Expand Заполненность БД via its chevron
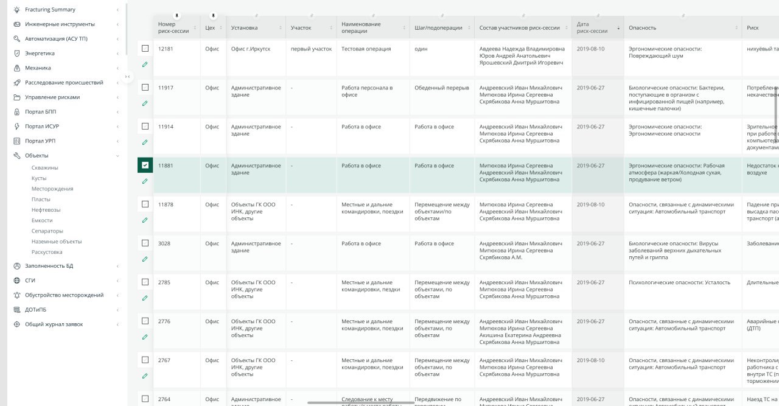Viewport: 779px width, 406px height. [x=117, y=266]
